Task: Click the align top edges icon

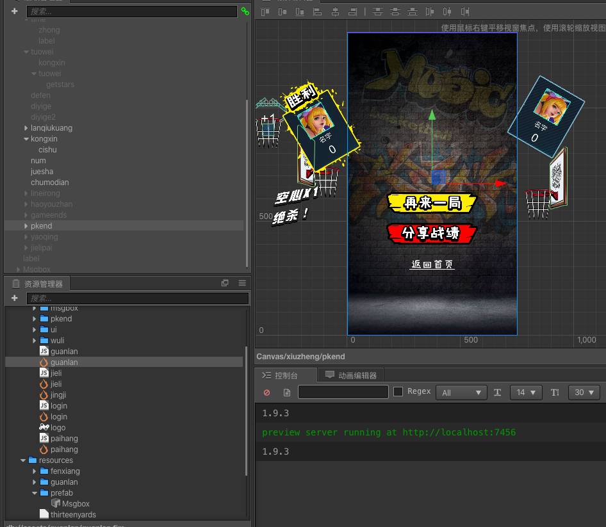Action: (265, 12)
